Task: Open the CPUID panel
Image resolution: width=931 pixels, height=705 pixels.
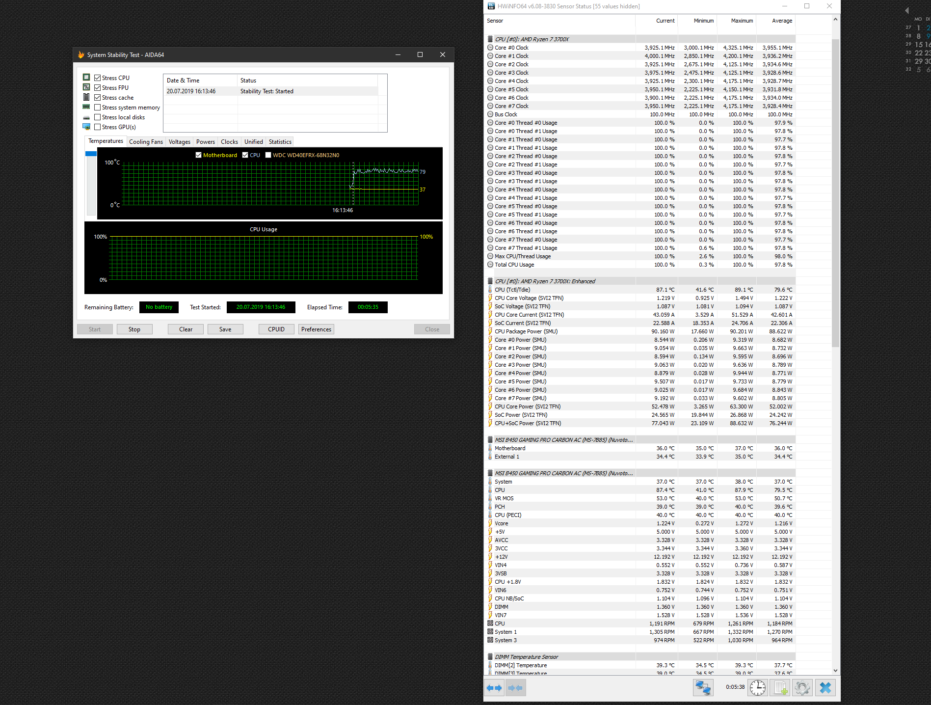Action: coord(276,329)
